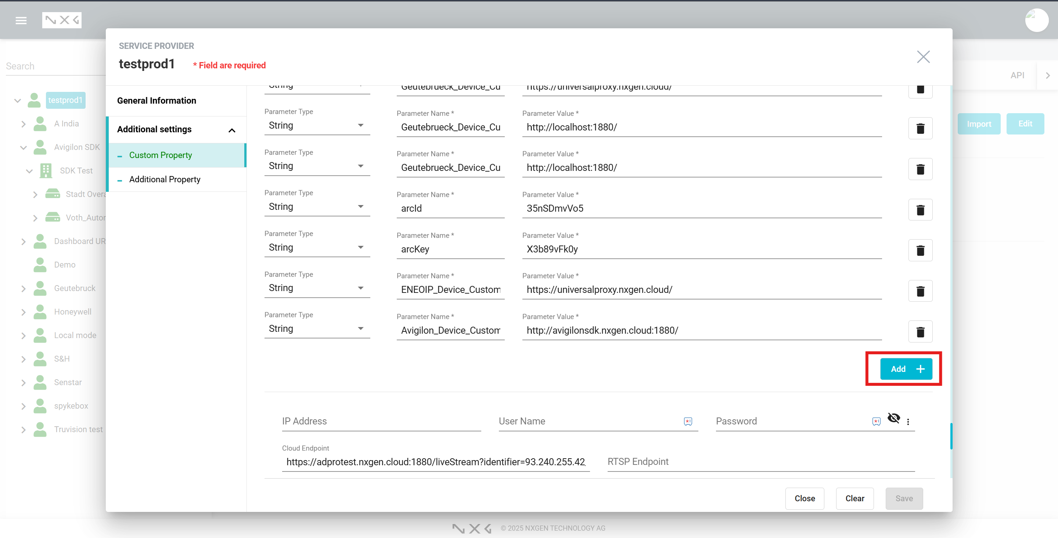Toggle password visibility eye icon
This screenshot has height=538, width=1058.
click(x=893, y=419)
